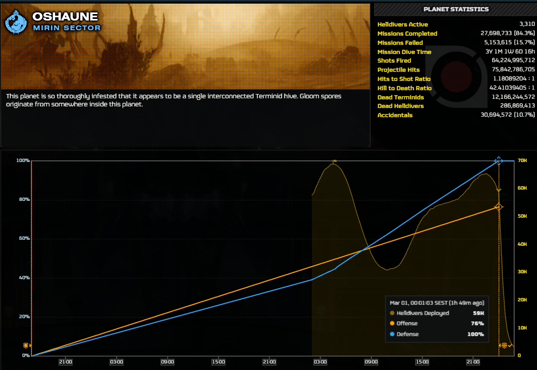Click the 286,869,413 dead Helldivers value
The height and width of the screenshot is (370, 537).
[517, 106]
